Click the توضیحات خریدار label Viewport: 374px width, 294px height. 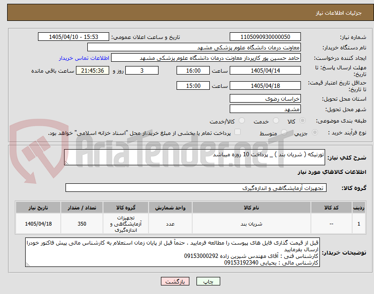[344, 253]
